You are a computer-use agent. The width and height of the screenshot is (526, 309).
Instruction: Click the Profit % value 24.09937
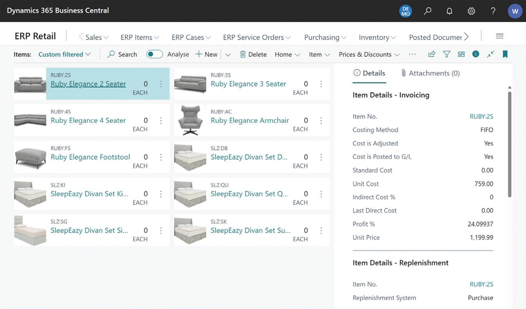(x=480, y=224)
